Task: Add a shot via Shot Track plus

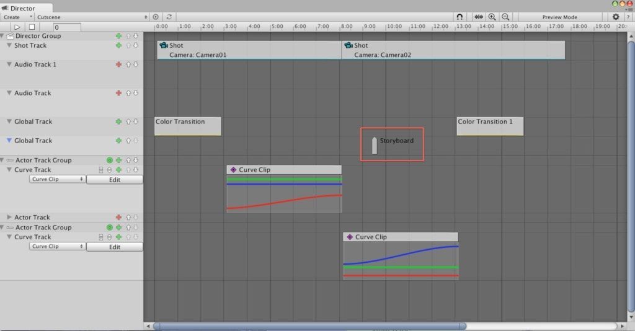Action: (118, 45)
